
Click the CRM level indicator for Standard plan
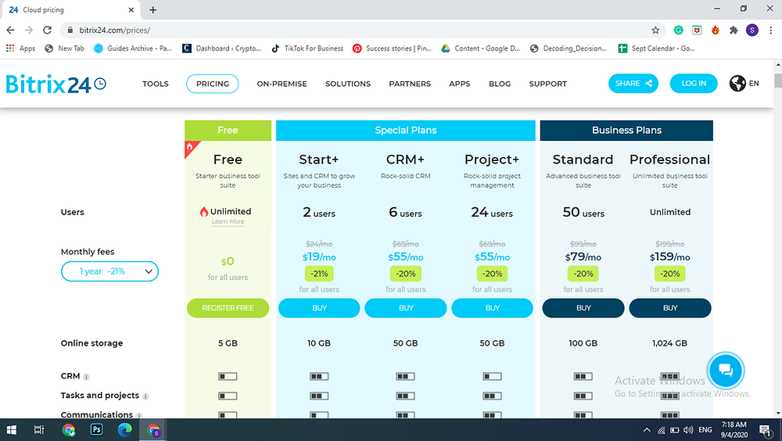583,376
